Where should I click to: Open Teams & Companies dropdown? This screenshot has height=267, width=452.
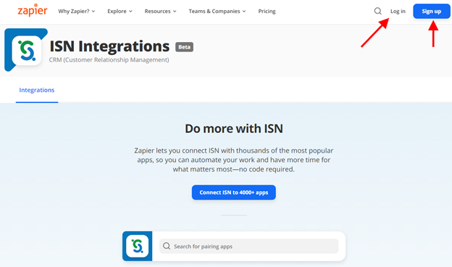217,12
